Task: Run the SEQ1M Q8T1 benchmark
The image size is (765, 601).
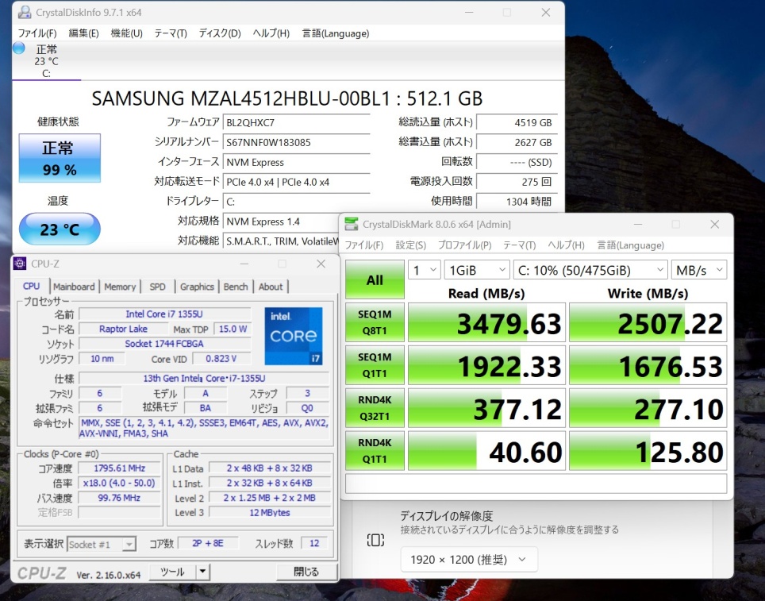Action: point(375,322)
